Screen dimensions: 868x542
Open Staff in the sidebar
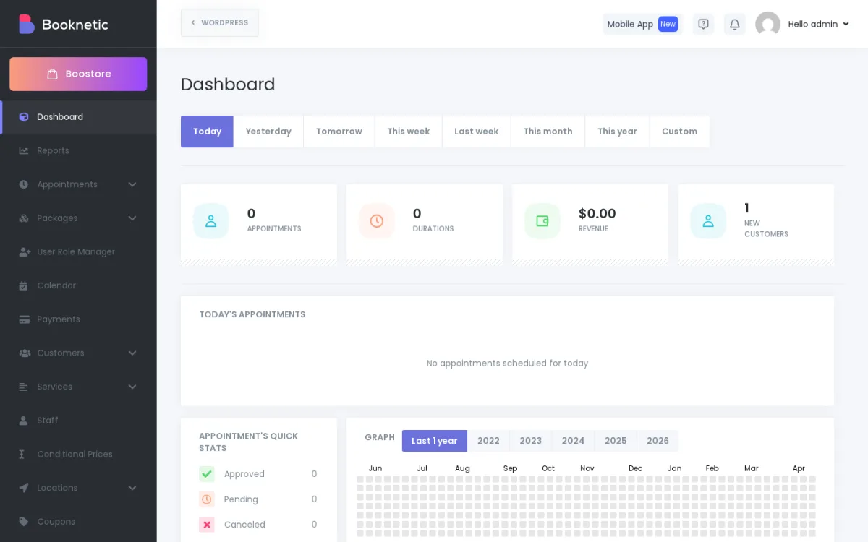pos(78,421)
